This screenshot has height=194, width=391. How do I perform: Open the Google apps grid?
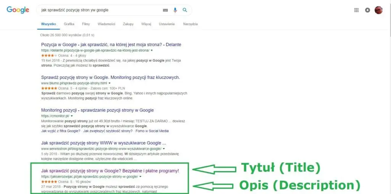click(x=356, y=10)
